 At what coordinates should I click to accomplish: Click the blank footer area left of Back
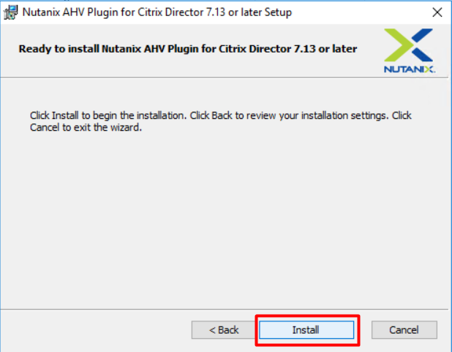point(95,330)
